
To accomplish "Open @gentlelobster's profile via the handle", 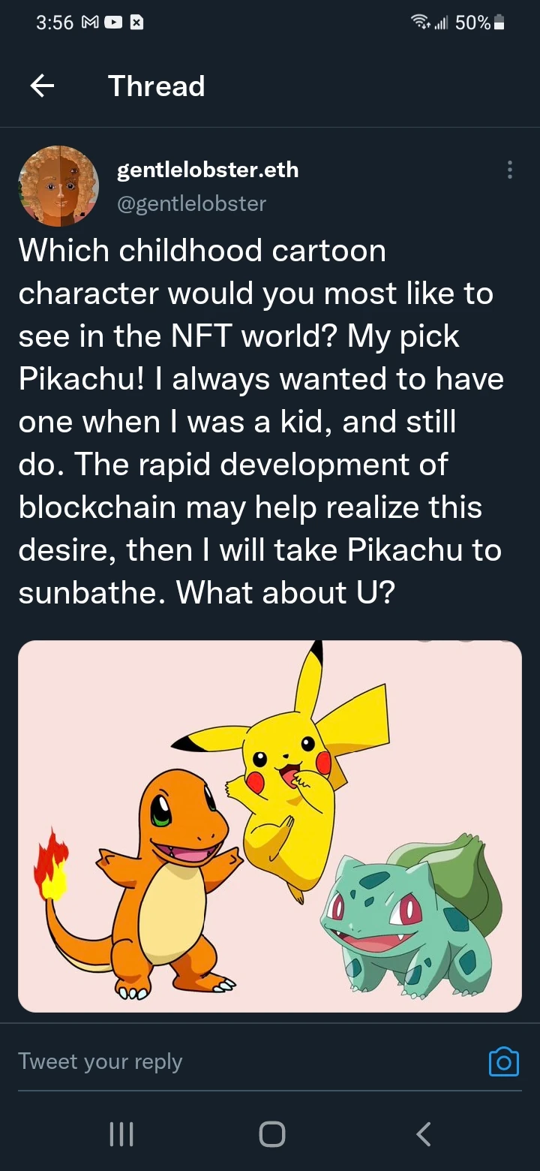I will point(193,203).
